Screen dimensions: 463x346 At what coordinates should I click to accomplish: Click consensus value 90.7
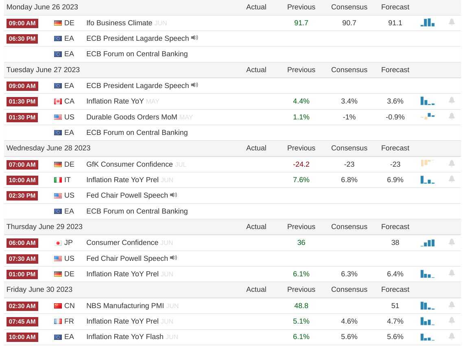pos(349,23)
